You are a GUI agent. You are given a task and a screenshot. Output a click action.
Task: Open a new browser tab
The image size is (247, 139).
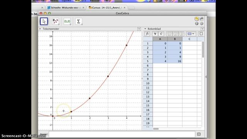pos(131,8)
